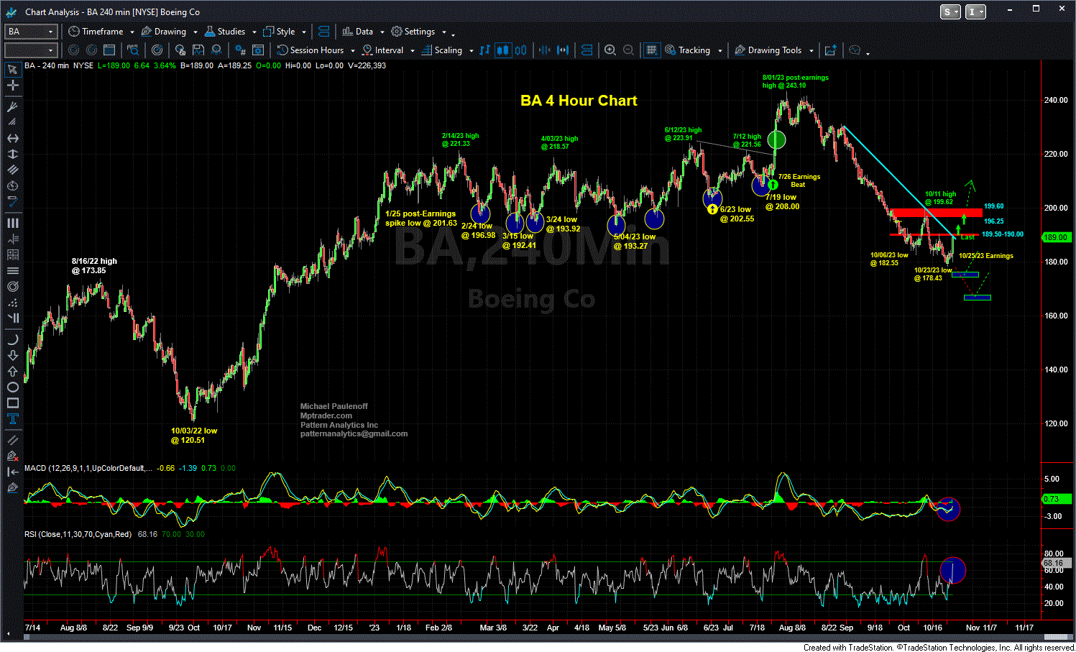This screenshot has height=652, width=1076.
Task: Select the three horizontal lines tool
Action: (12, 271)
